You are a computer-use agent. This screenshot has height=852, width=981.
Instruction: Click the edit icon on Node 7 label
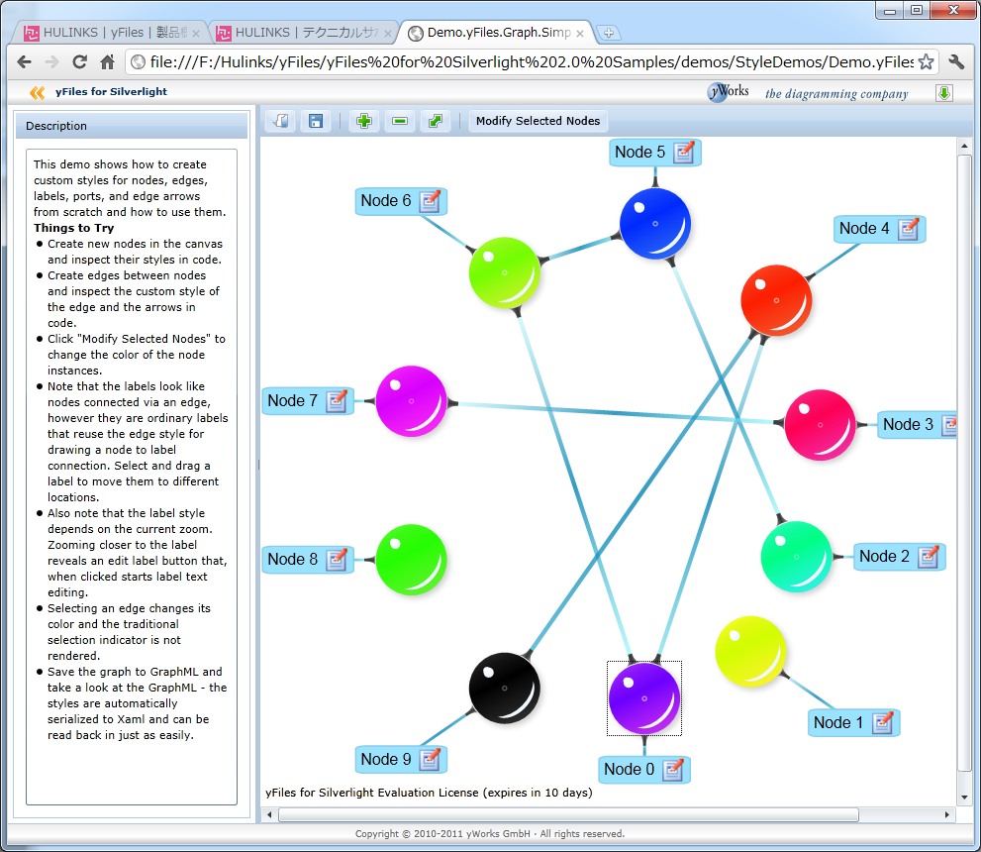point(338,400)
